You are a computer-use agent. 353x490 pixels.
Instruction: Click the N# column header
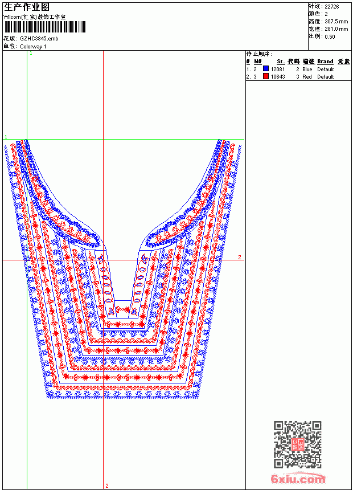258,62
